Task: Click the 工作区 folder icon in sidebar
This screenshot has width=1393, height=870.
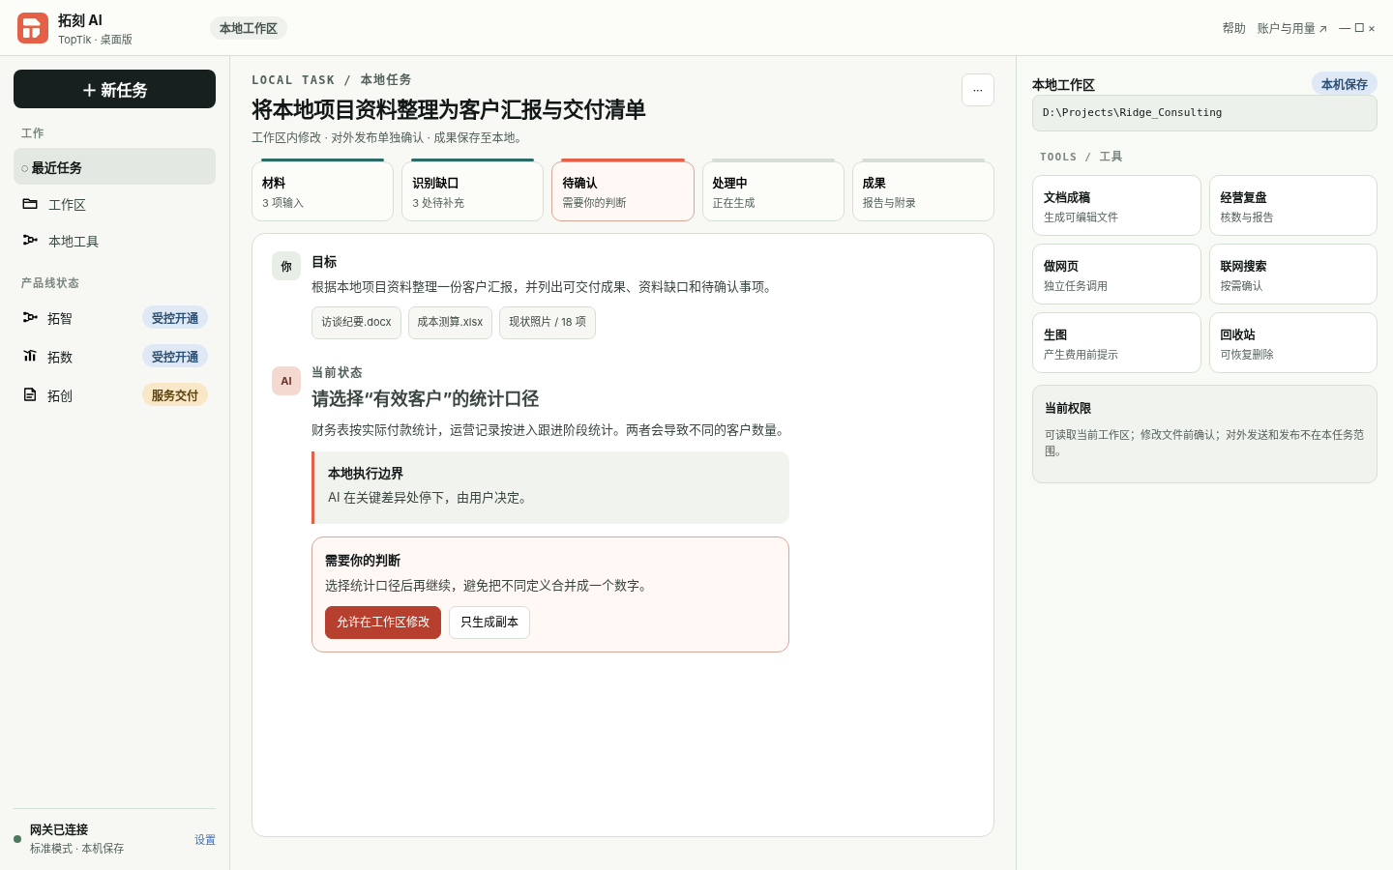Action: pos(30,204)
